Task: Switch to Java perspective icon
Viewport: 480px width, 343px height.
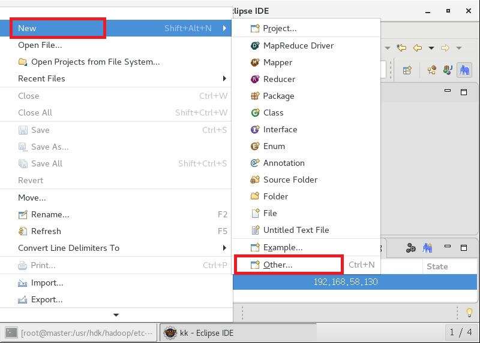Action: [x=448, y=70]
